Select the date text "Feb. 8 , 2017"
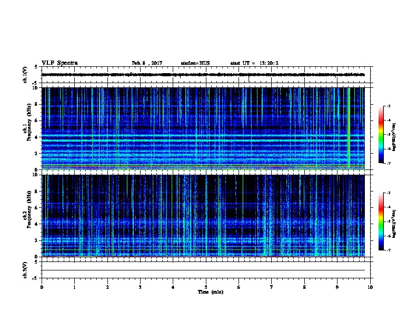 147,63
